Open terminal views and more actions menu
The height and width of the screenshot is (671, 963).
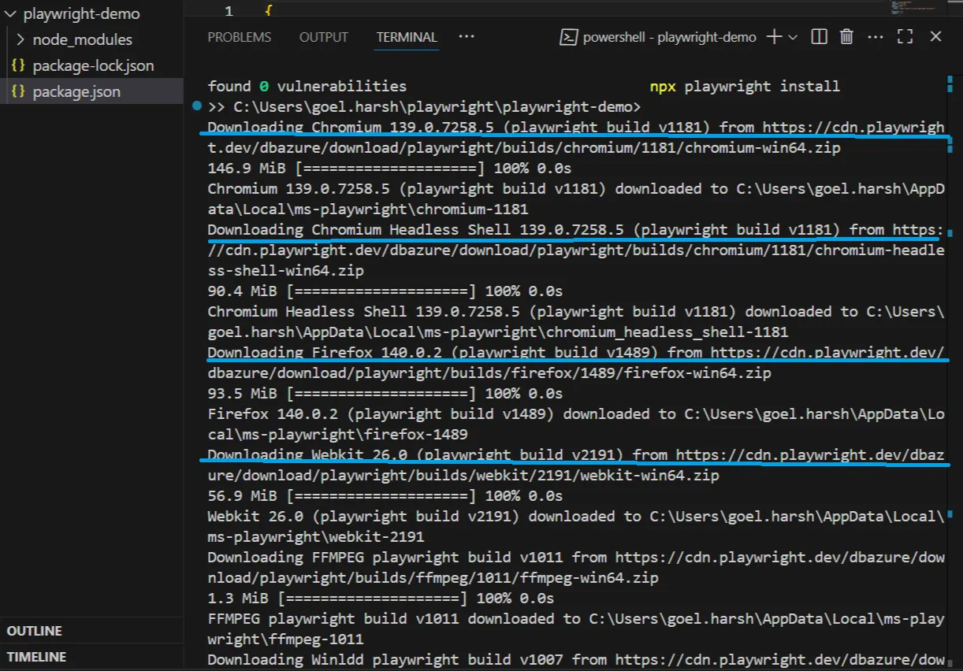point(876,37)
